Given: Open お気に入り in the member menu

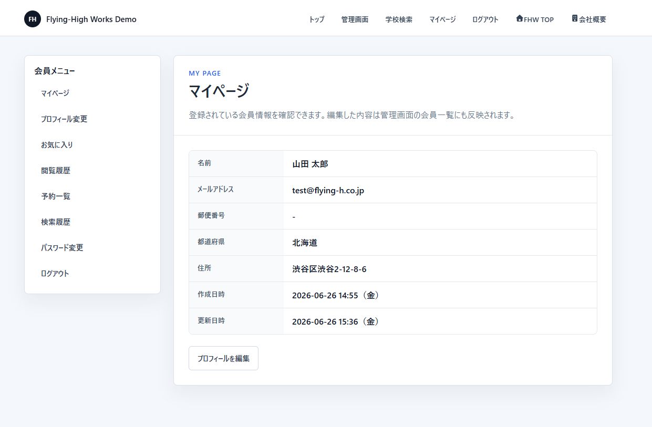Looking at the screenshot, I should point(92,144).
